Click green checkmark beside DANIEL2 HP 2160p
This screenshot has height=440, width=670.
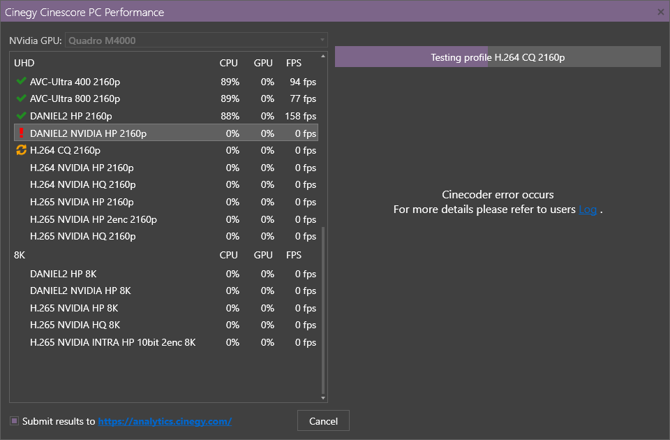click(x=21, y=115)
